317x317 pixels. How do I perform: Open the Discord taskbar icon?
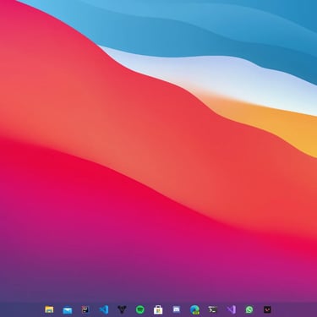point(177,309)
